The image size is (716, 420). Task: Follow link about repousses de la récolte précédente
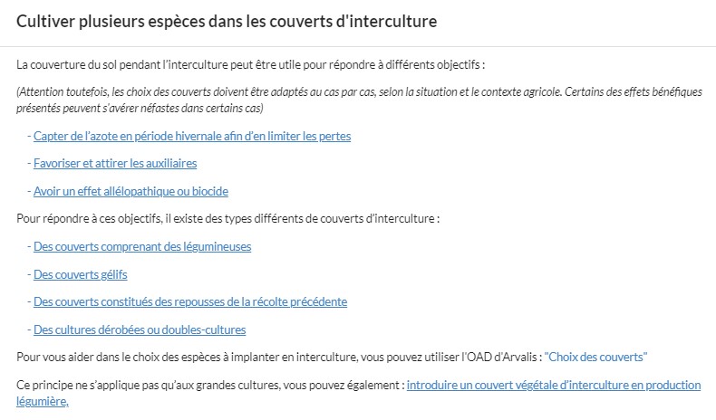[190, 301]
